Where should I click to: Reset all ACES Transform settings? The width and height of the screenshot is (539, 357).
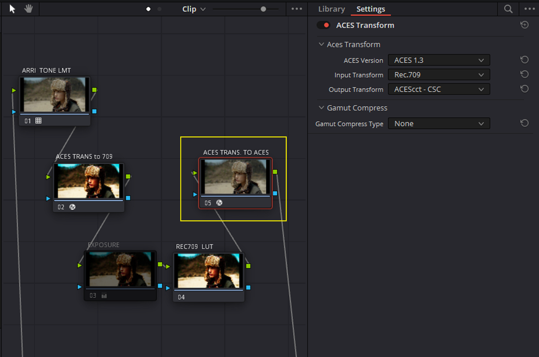[x=525, y=25]
